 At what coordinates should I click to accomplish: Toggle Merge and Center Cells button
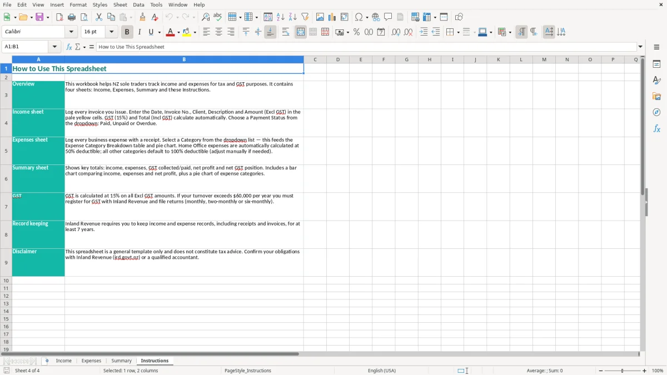point(301,32)
